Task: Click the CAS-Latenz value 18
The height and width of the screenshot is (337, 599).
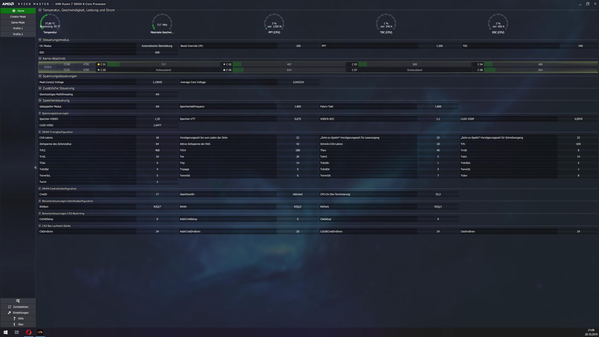Action: coord(157,138)
